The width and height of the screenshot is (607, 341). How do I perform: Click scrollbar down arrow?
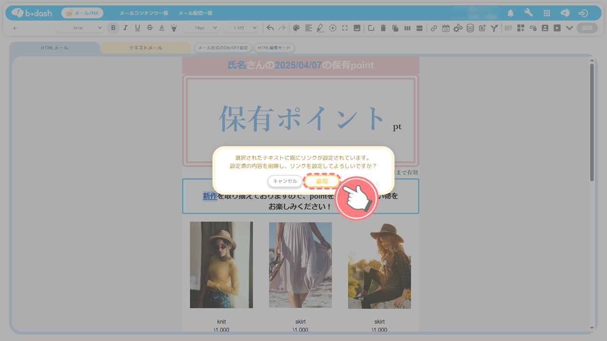pyautogui.click(x=592, y=328)
